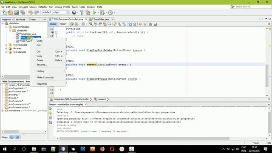Collapse the datePicker project node
This screenshot has width=272, height=153.
(x=3, y=23)
